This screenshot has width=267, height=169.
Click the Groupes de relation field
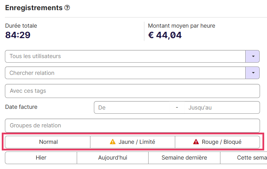132,126
